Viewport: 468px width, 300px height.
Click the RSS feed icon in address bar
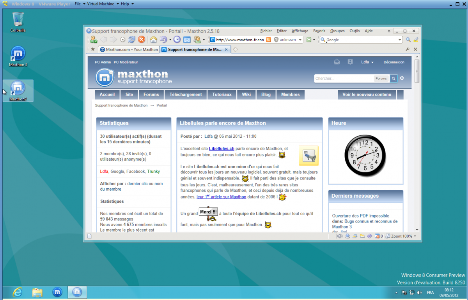coord(268,40)
